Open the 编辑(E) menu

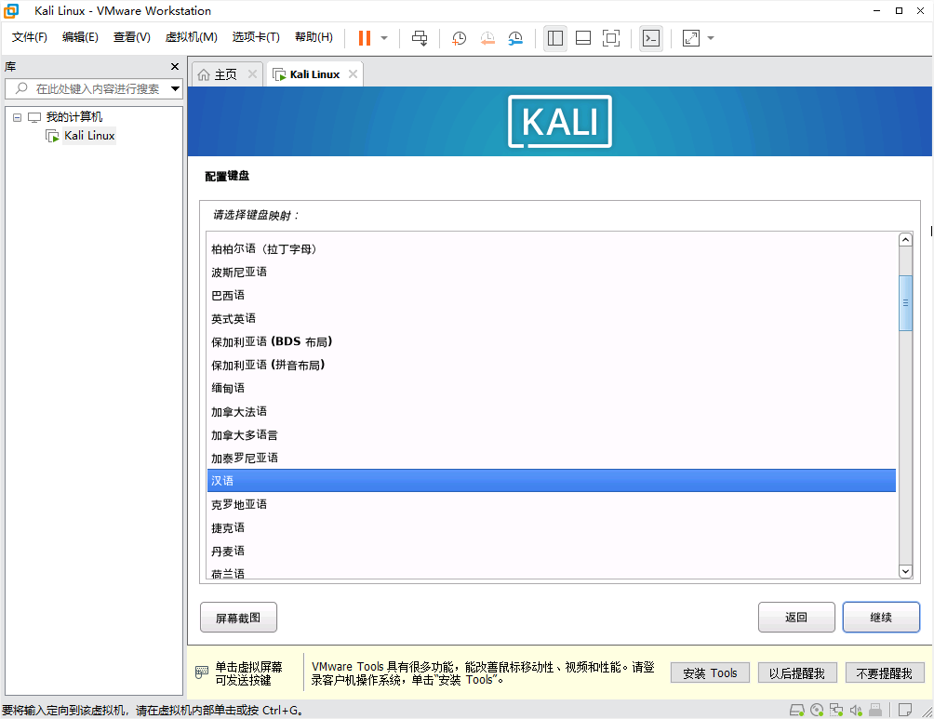(x=80, y=37)
